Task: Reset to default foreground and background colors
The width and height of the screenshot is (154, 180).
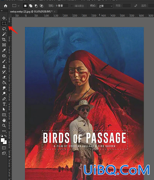Action: (2, 136)
